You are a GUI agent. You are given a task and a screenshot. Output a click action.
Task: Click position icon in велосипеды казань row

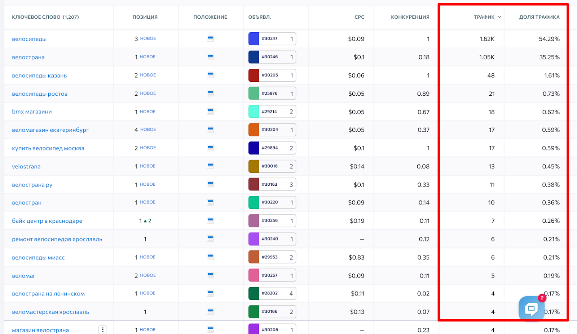click(210, 75)
